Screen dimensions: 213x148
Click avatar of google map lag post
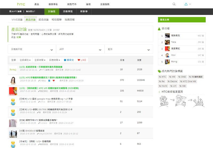click(x=13, y=102)
